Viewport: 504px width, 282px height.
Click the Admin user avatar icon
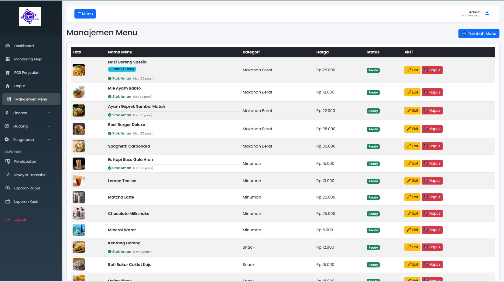pos(487,14)
